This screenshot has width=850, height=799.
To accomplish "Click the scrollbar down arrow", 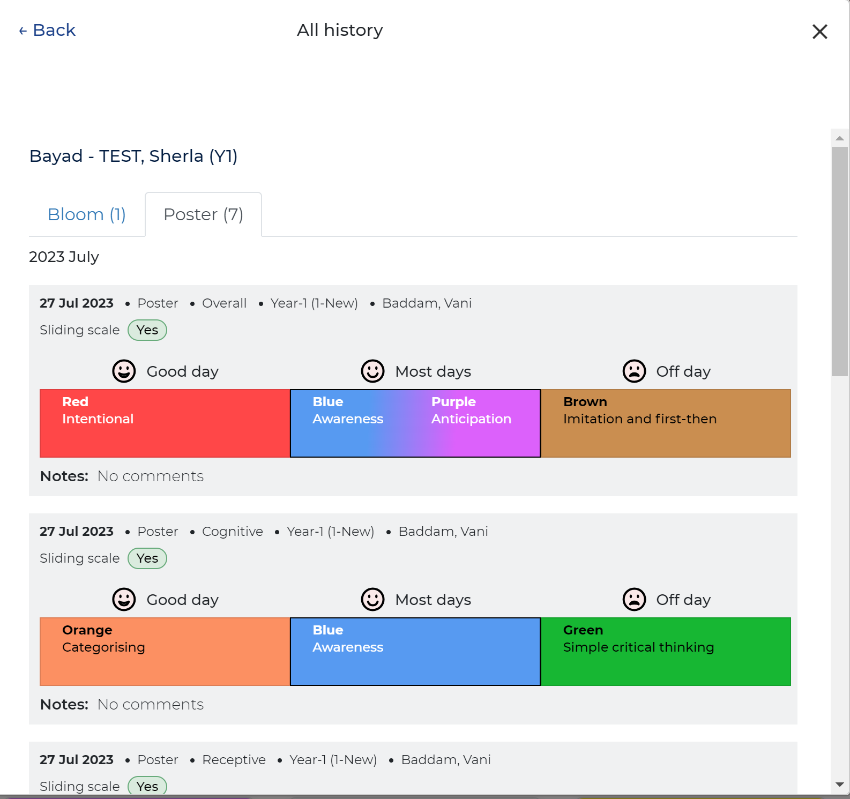I will 840,785.
